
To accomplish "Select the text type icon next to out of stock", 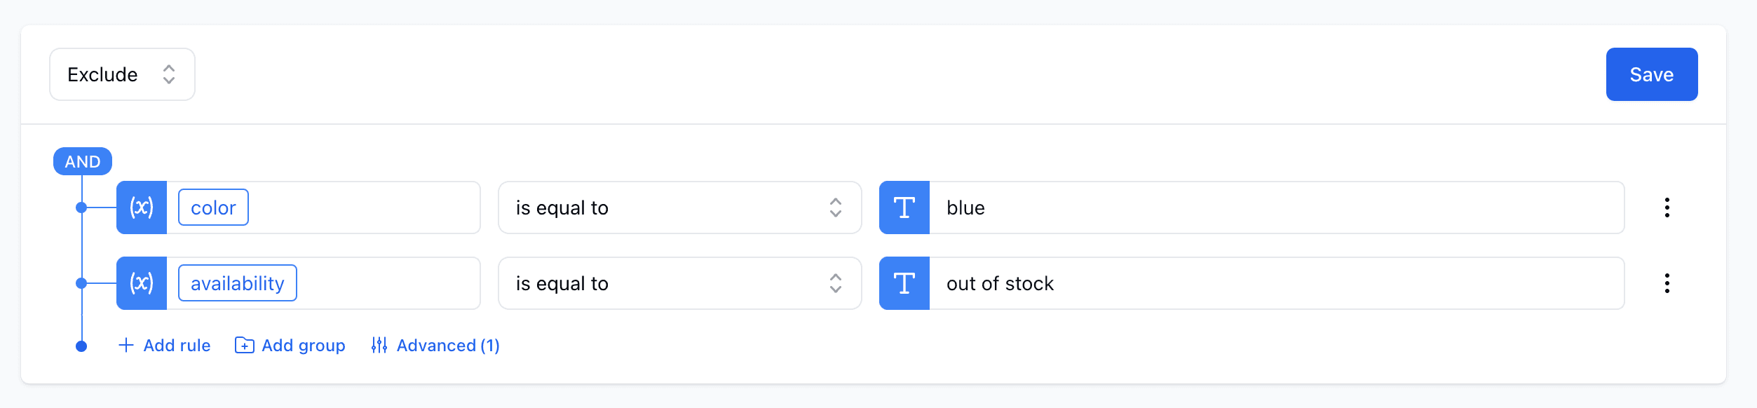I will (904, 283).
